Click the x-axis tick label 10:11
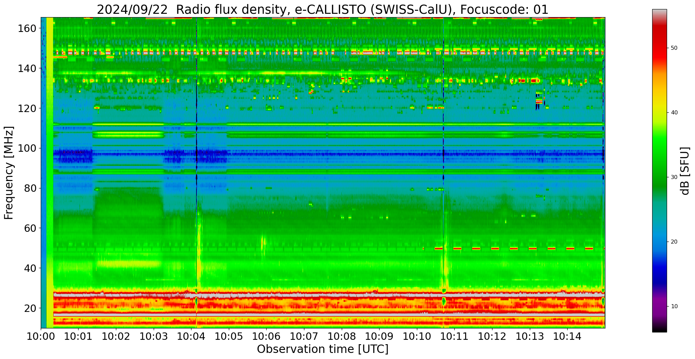Image resolution: width=695 pixels, height=359 pixels. click(x=455, y=336)
